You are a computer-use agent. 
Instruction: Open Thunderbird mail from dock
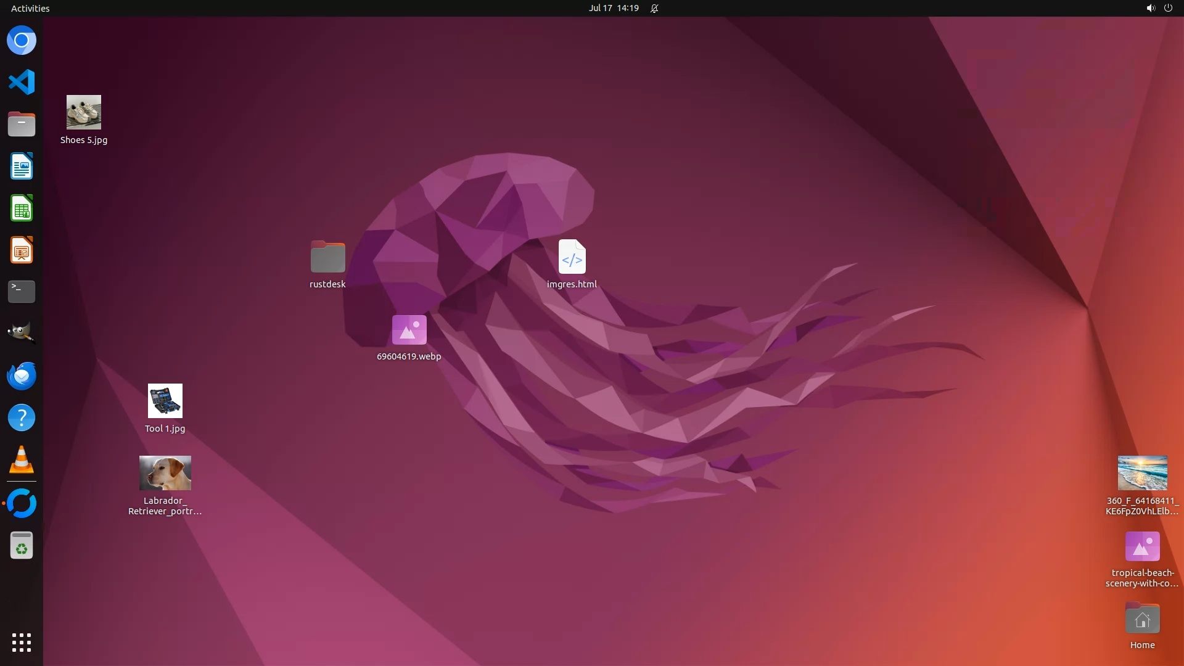pos(22,376)
